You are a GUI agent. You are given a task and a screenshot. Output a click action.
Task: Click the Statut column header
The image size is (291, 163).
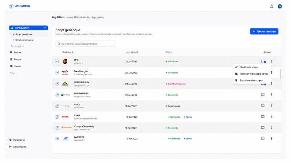point(169,52)
